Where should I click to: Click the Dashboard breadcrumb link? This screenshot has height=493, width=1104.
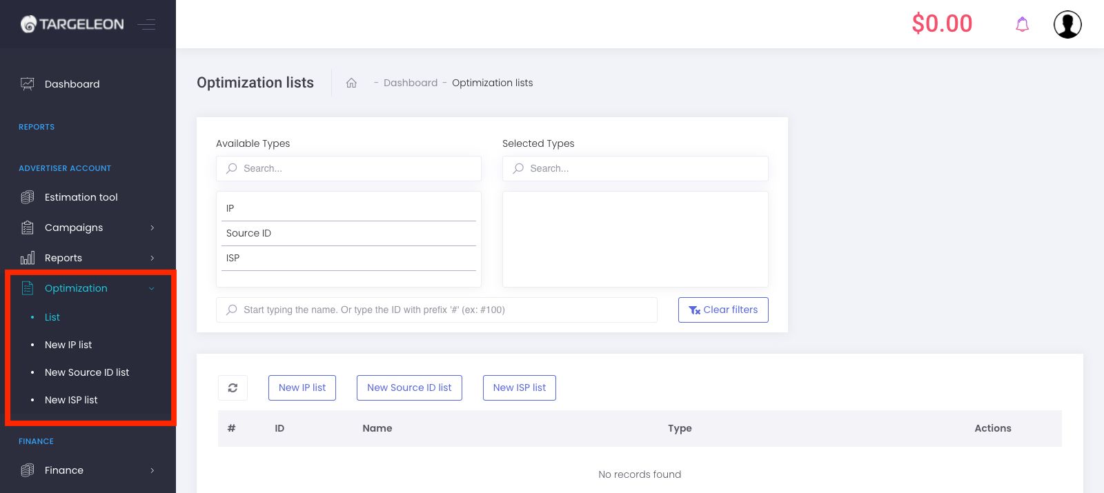point(411,83)
